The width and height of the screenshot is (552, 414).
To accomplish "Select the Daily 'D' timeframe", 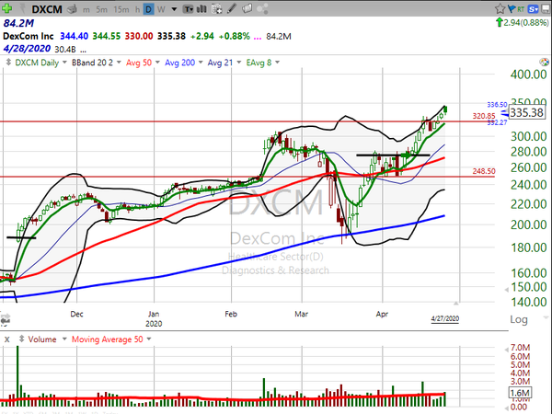I will tap(148, 9).
